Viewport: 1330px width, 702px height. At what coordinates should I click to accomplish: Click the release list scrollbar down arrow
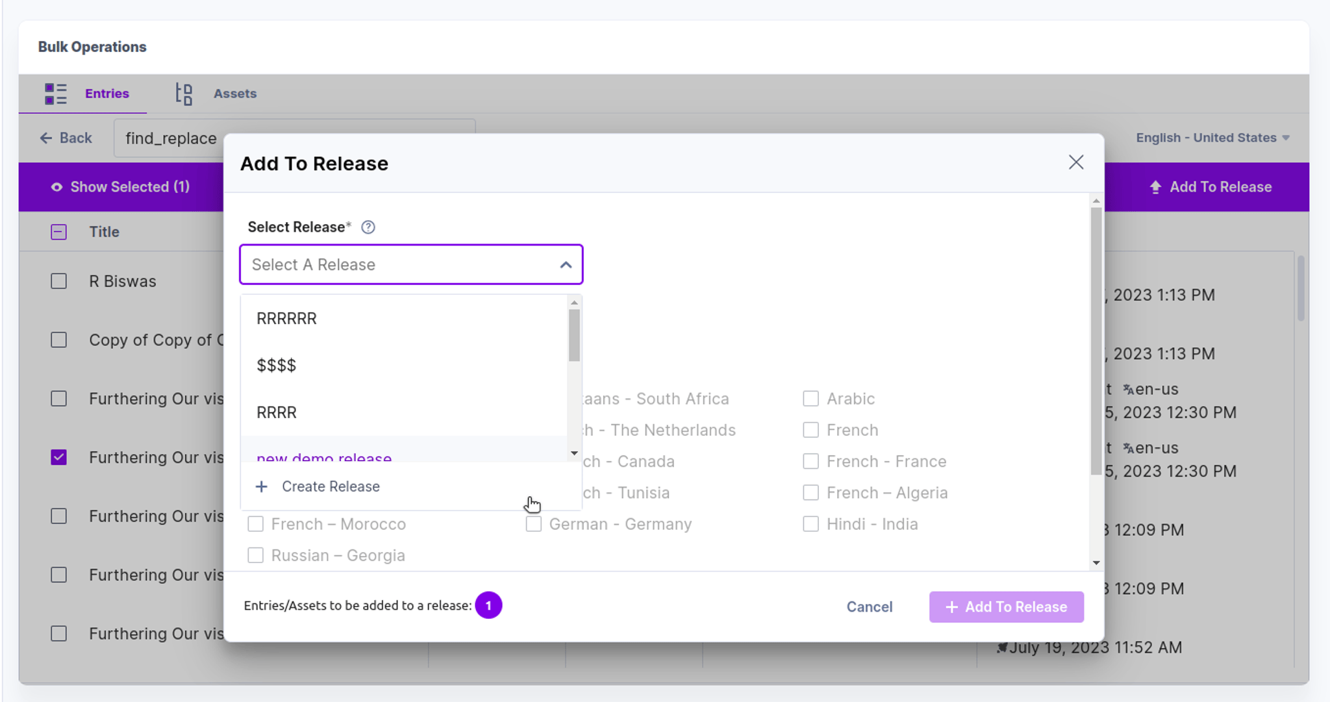coord(574,453)
